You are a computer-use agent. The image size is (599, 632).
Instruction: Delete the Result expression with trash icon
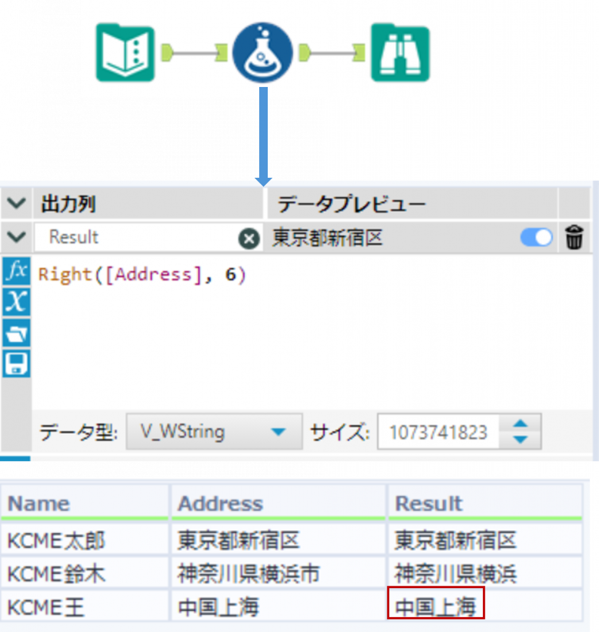coord(574,238)
